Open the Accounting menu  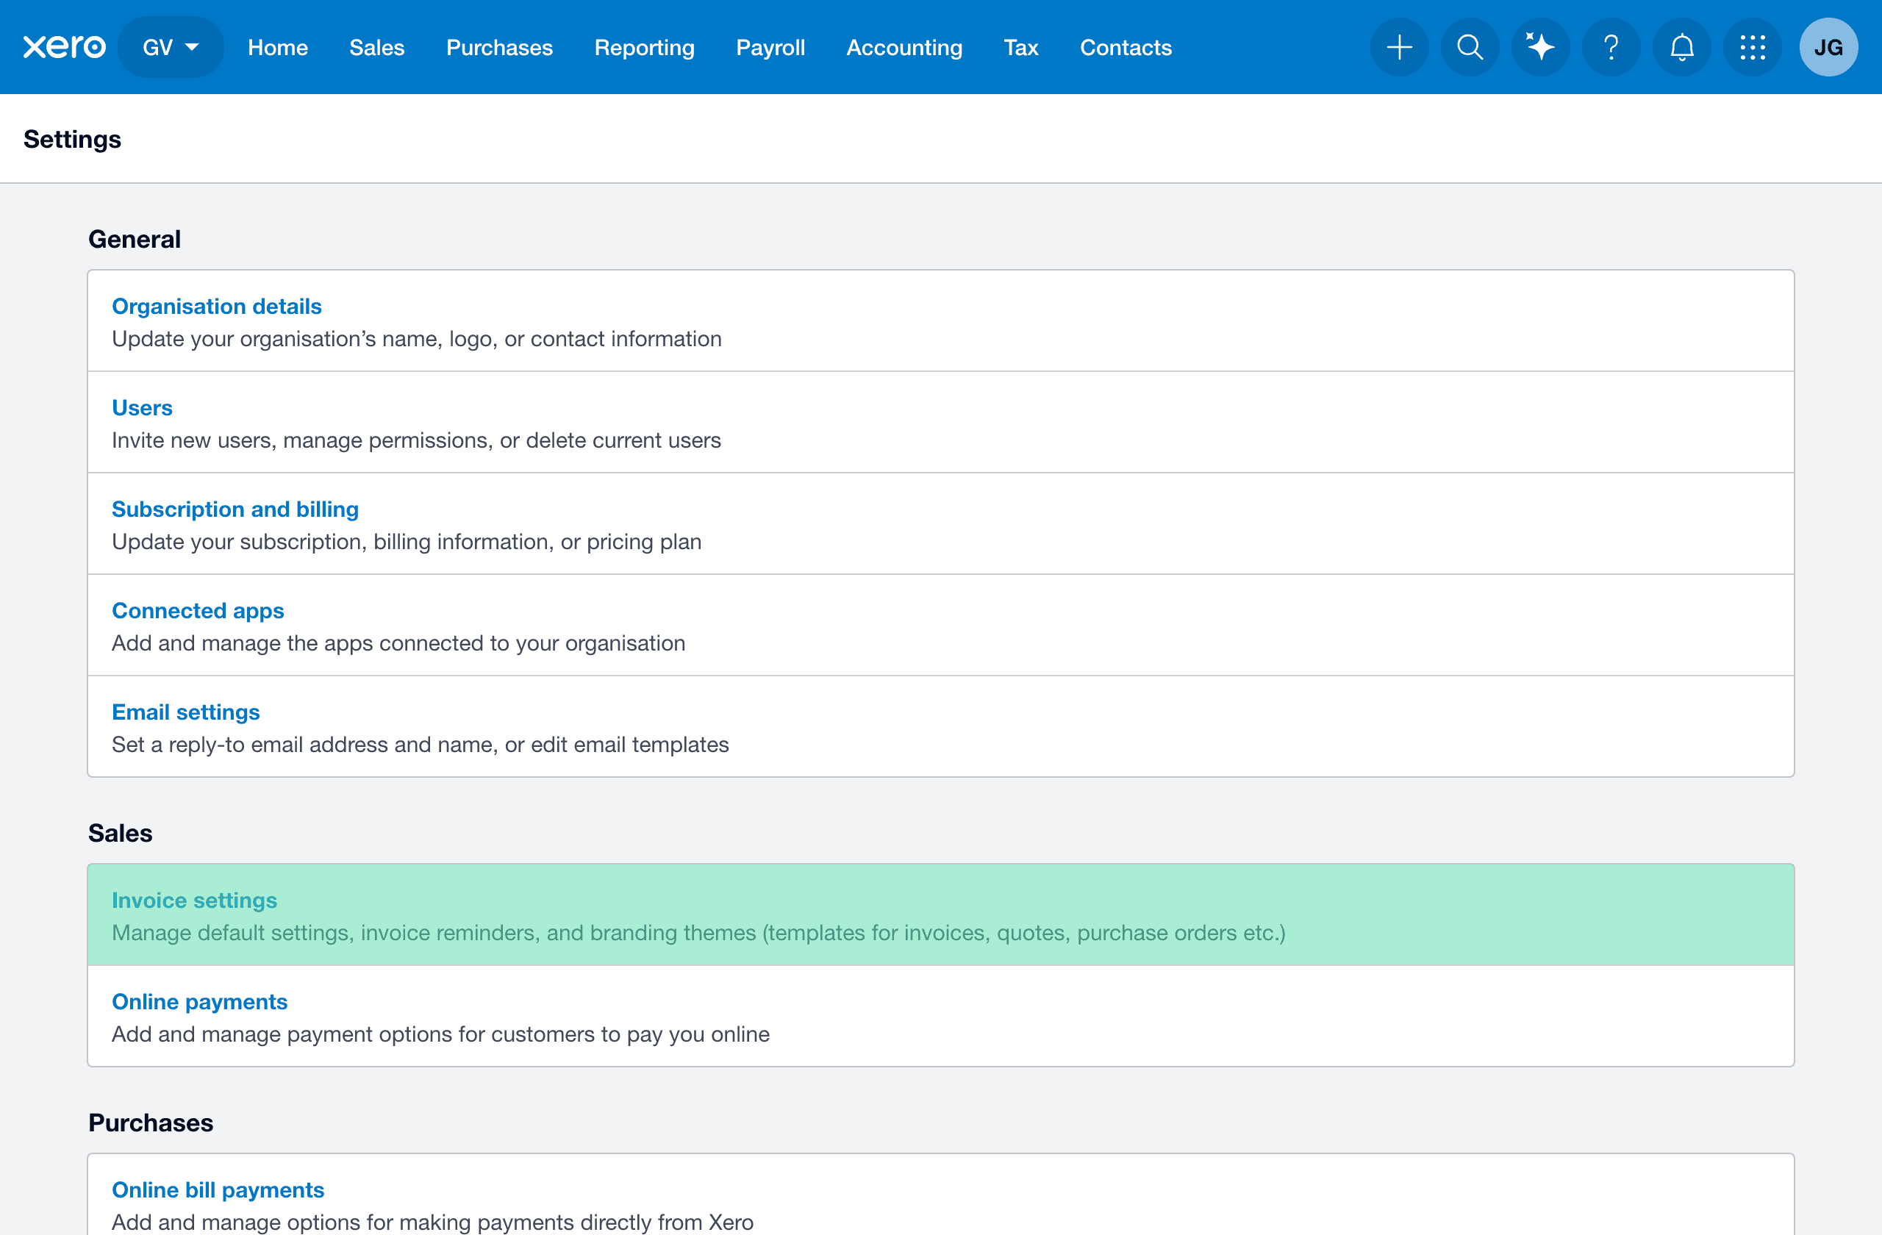(904, 48)
